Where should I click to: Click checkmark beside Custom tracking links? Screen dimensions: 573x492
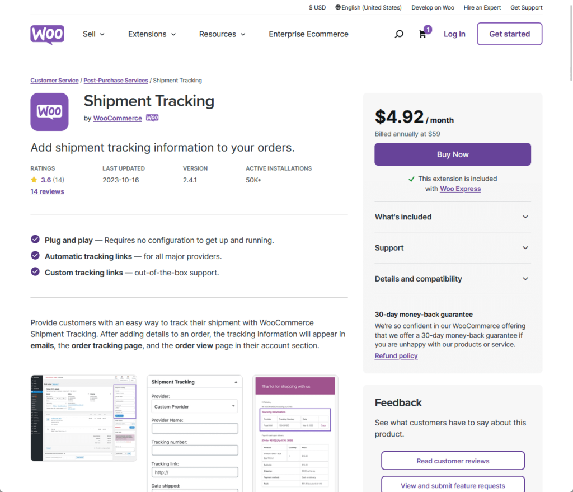pos(35,271)
